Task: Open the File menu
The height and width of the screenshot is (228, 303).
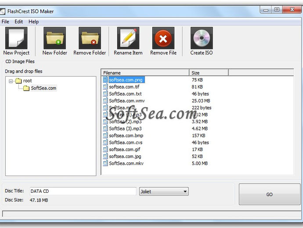Action: [x=5, y=22]
